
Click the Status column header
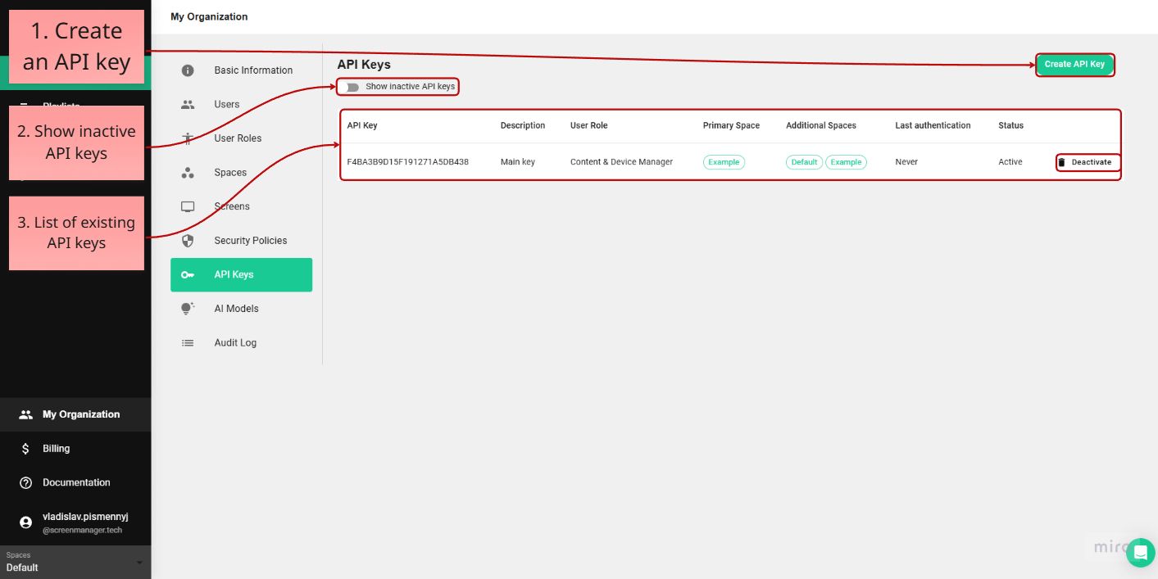[x=1010, y=126]
